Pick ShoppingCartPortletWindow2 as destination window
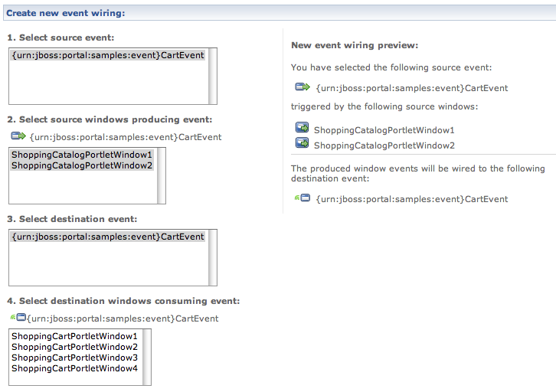This screenshot has width=556, height=392. [74, 347]
